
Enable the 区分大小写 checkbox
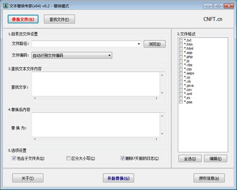point(68,159)
